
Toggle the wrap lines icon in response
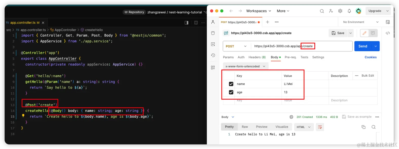pos(320,127)
